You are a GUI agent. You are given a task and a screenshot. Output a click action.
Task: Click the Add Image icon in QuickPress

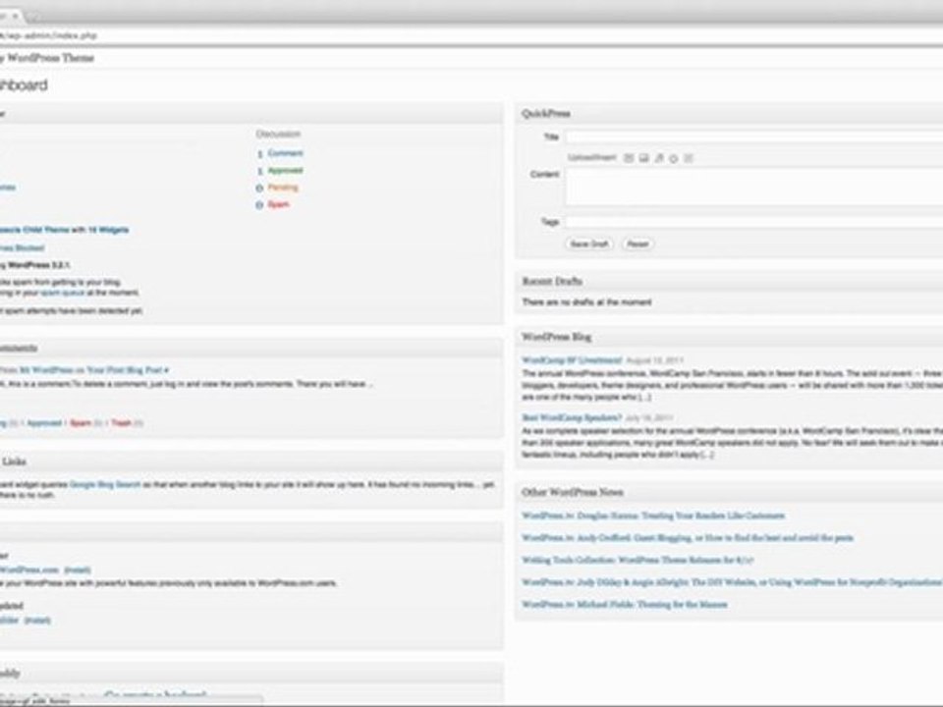pyautogui.click(x=629, y=158)
